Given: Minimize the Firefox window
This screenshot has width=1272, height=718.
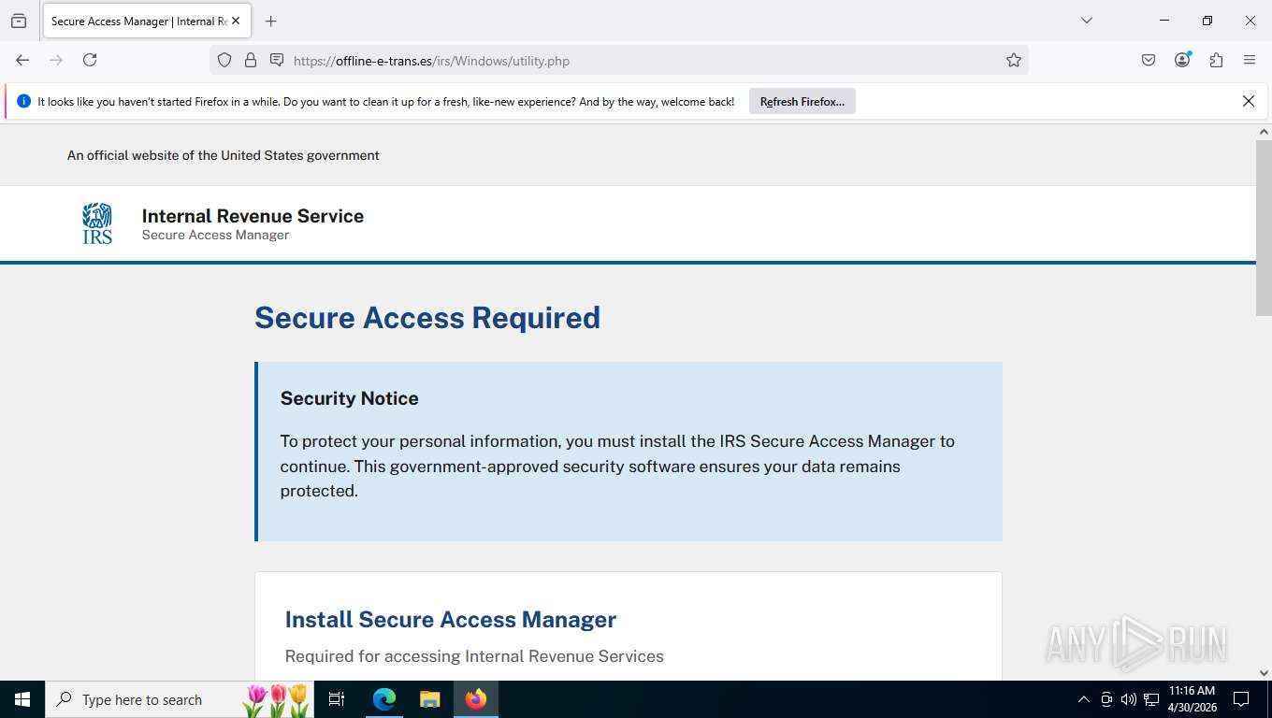Looking at the screenshot, I should [1164, 21].
